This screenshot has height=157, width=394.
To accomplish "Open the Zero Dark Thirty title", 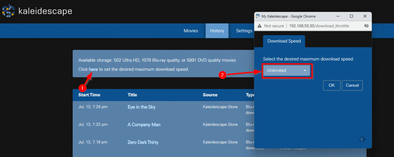I will click(143, 142).
